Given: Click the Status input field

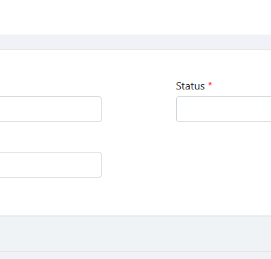Looking at the screenshot, I should 224,109.
